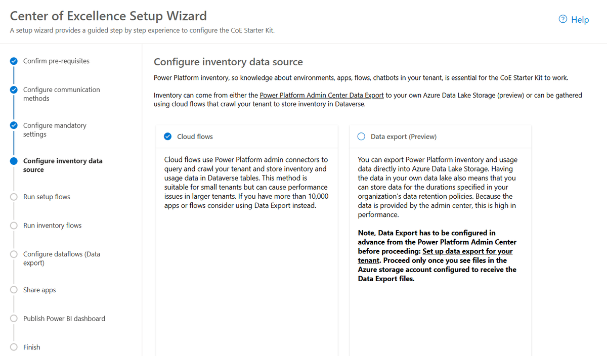Select the Data export (Preview) radio button
The height and width of the screenshot is (356, 607).
coord(361,137)
